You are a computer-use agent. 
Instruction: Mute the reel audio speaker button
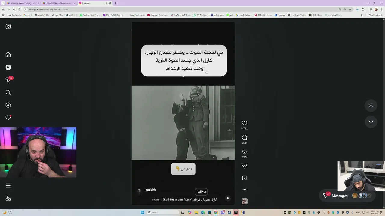[x=228, y=198]
